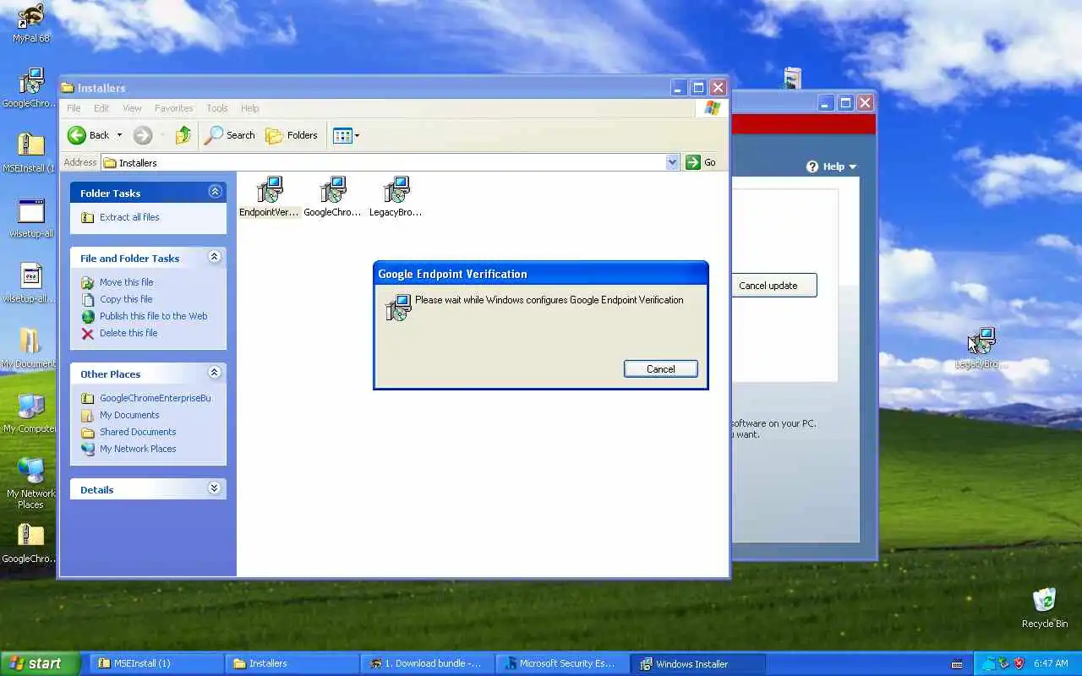The height and width of the screenshot is (676, 1082).
Task: Click the keyboard tray icon
Action: [x=957, y=663]
